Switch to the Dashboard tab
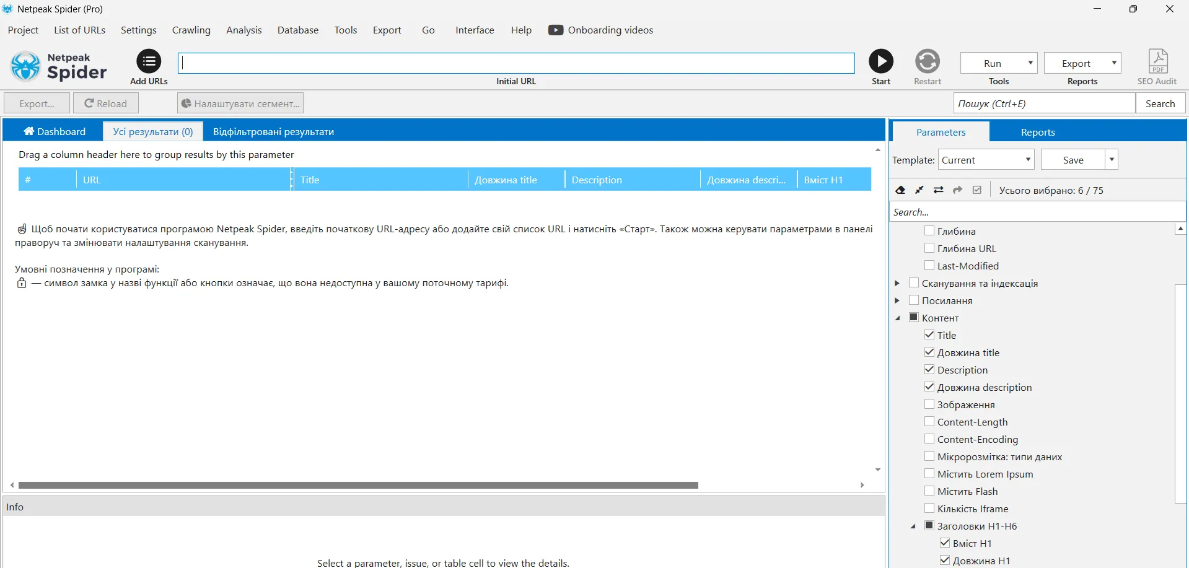The image size is (1189, 568). (55, 131)
